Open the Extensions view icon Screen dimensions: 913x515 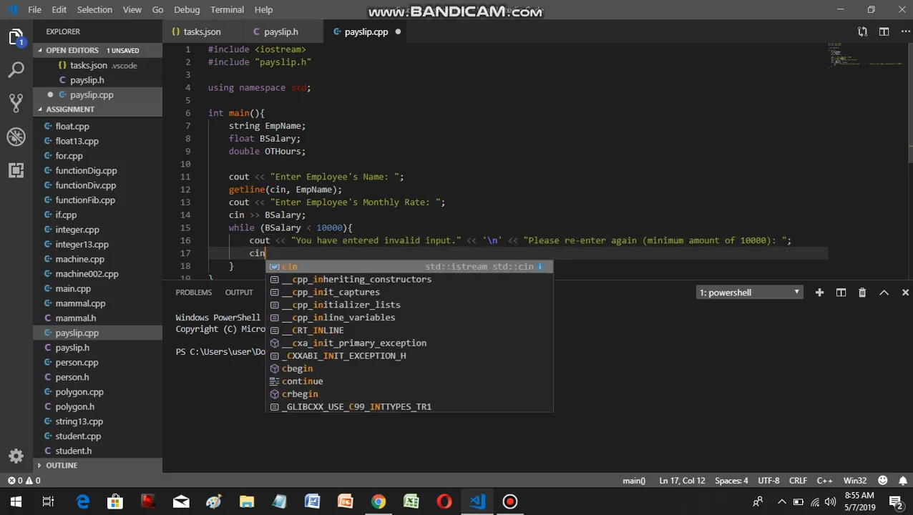(16, 170)
